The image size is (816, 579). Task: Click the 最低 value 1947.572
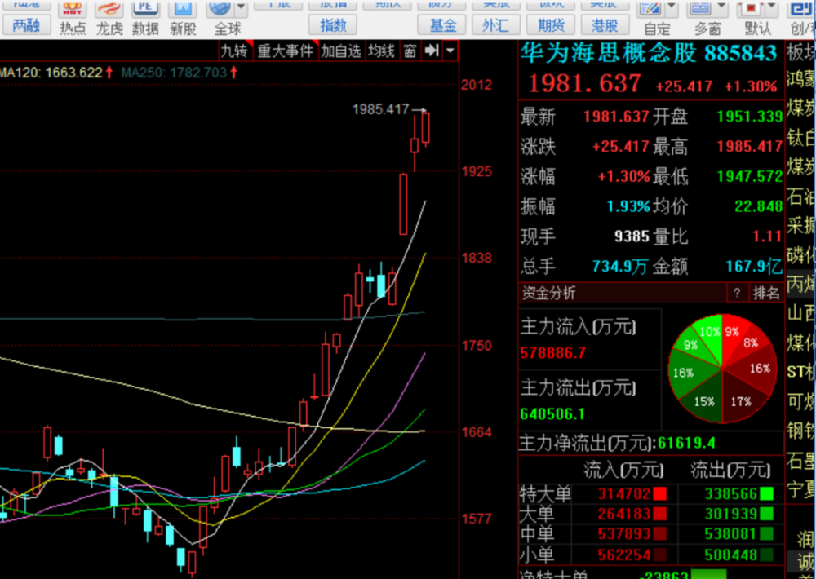pyautogui.click(x=750, y=177)
